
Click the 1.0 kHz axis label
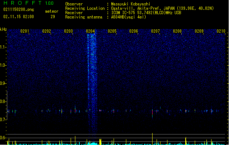click(x=3, y=65)
